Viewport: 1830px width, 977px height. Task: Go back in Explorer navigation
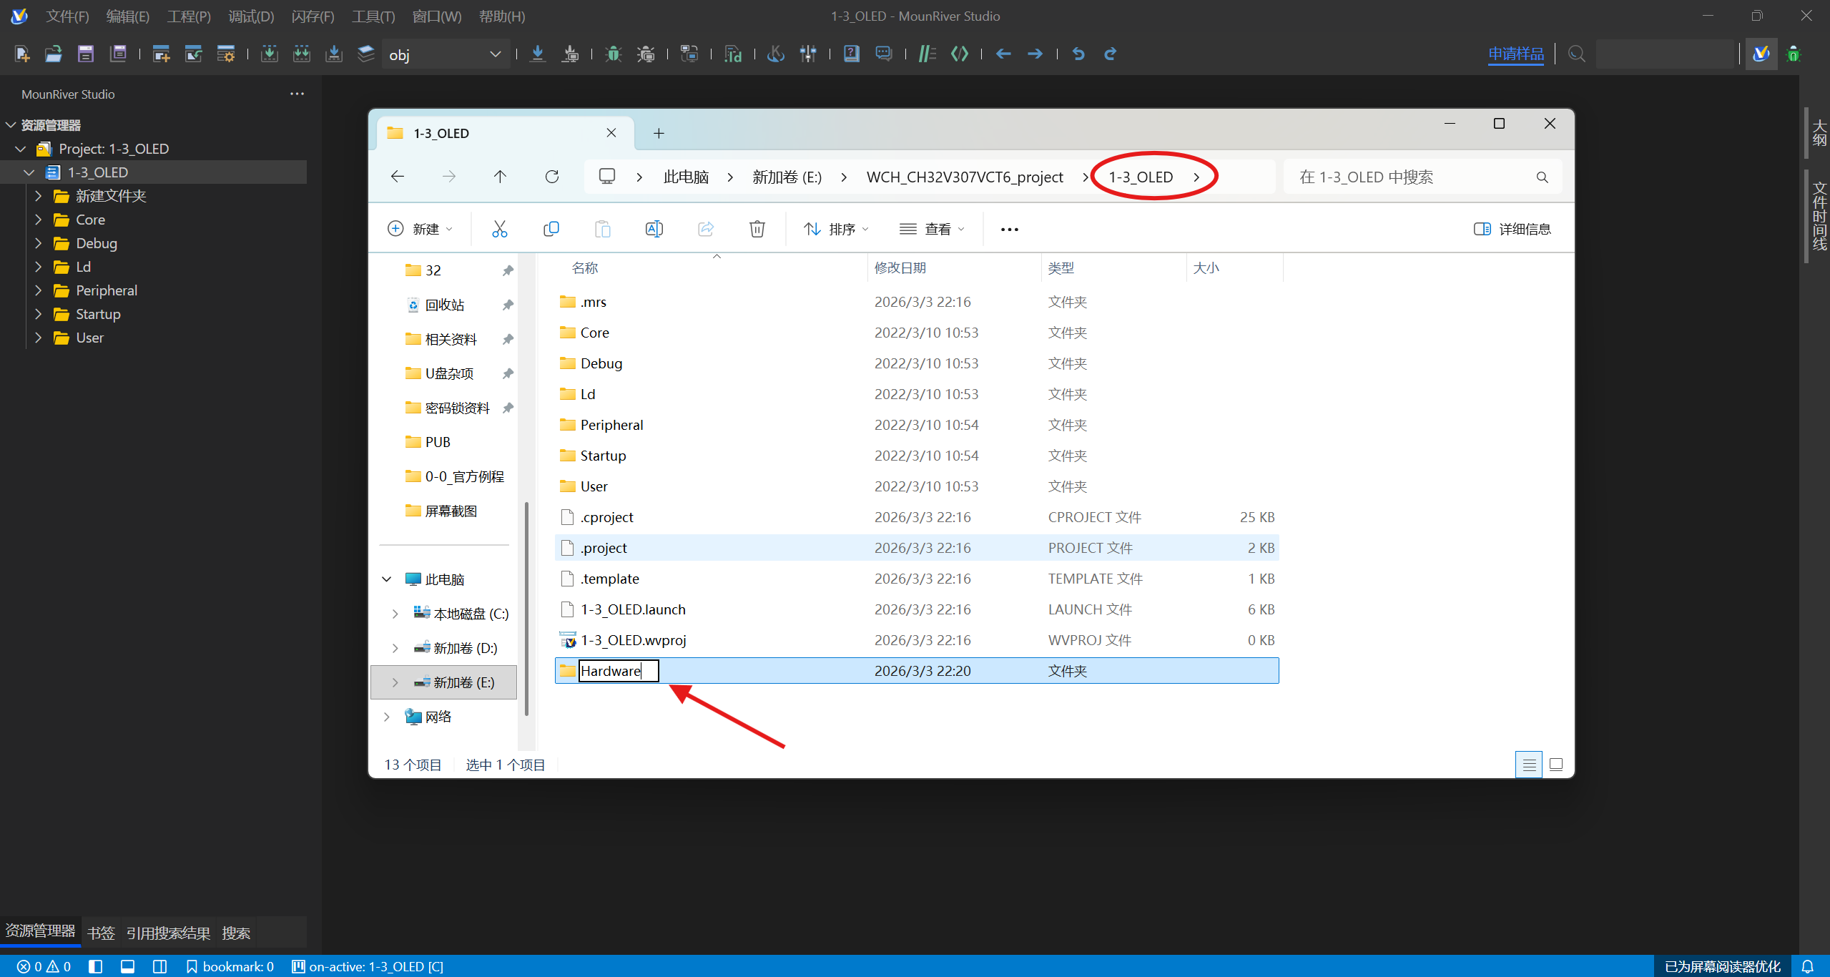398,177
